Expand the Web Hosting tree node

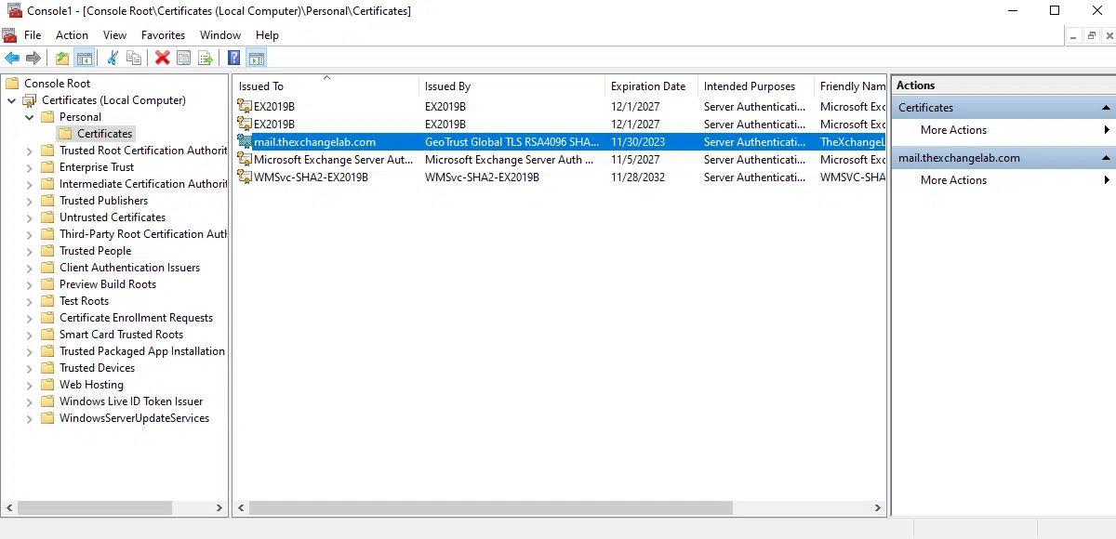tap(30, 385)
